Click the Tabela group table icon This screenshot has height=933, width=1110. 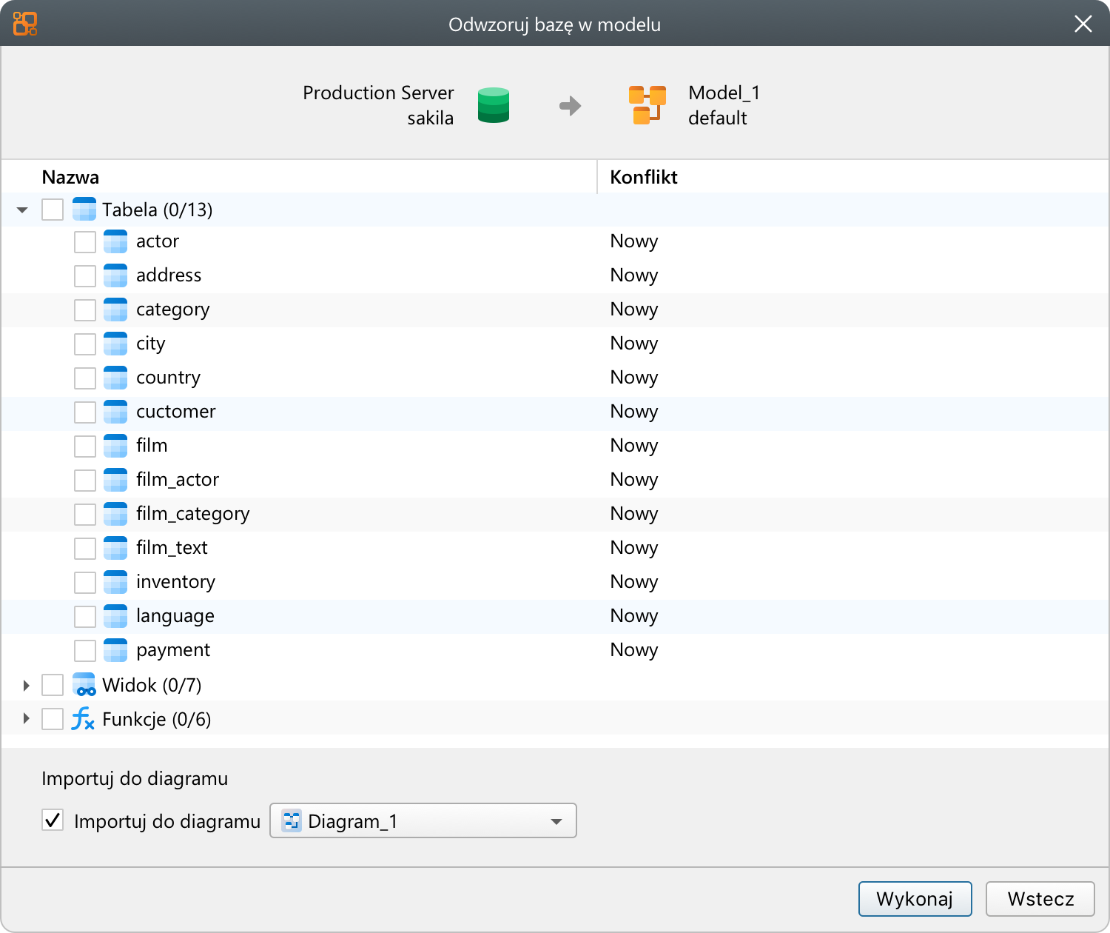[x=84, y=210]
